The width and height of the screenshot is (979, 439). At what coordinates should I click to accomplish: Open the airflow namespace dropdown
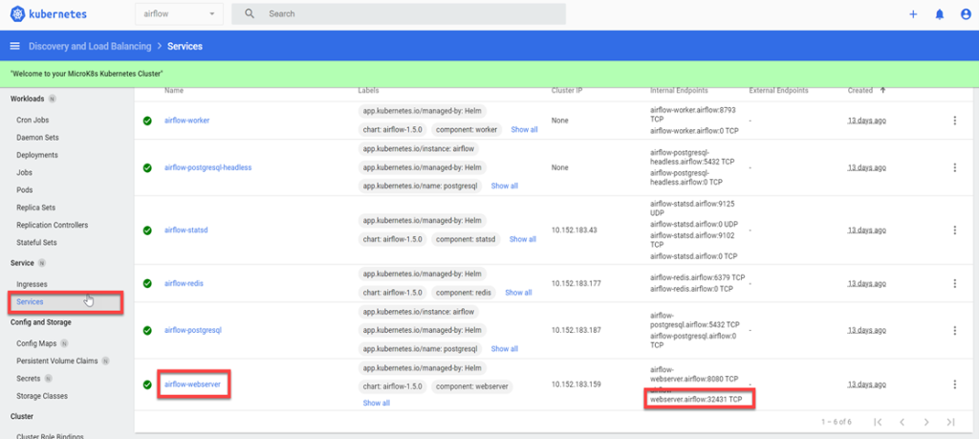pos(180,14)
